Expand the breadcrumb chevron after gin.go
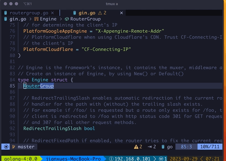The image size is (226, 161). coord(30,19)
